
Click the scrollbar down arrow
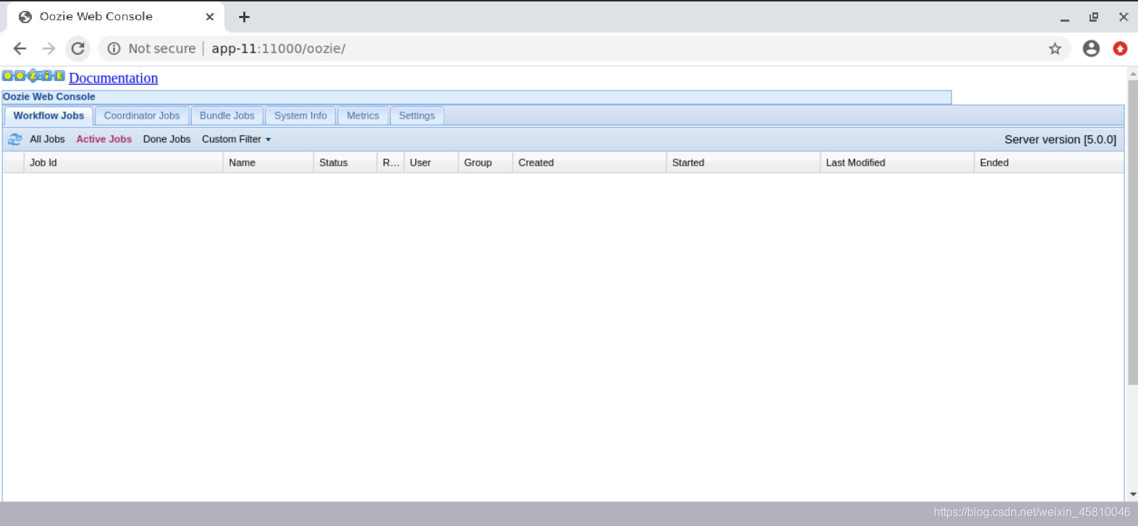point(1133,495)
